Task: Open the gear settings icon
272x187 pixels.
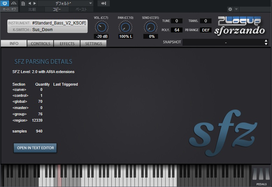Action: [x=230, y=9]
